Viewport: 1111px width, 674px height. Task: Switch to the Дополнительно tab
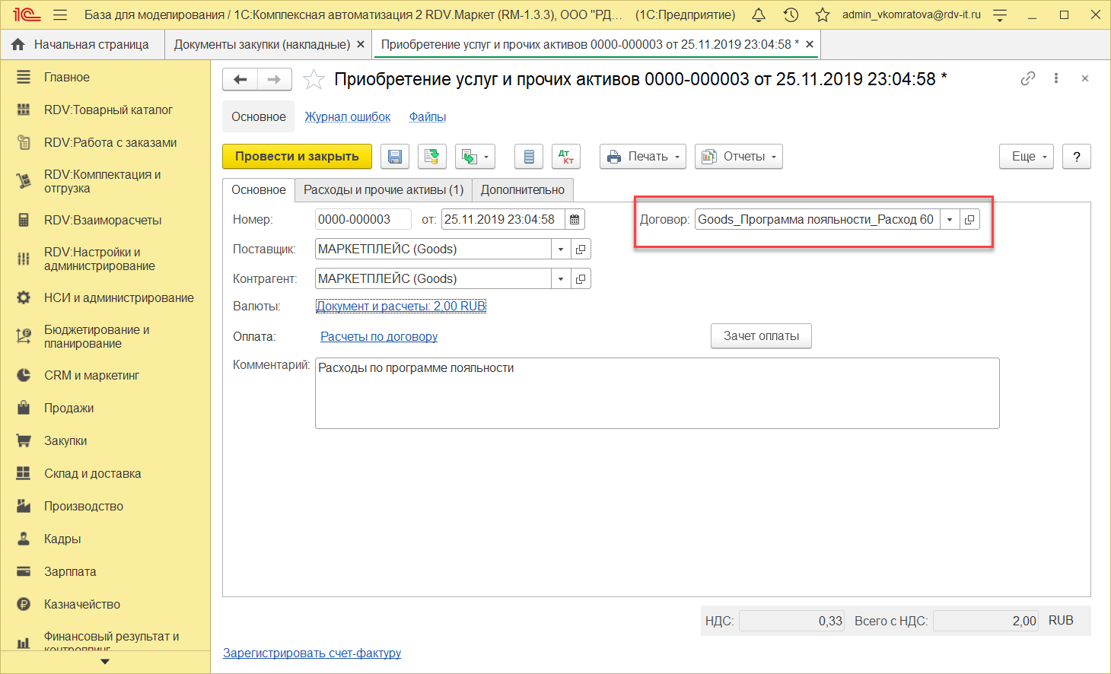coord(522,190)
